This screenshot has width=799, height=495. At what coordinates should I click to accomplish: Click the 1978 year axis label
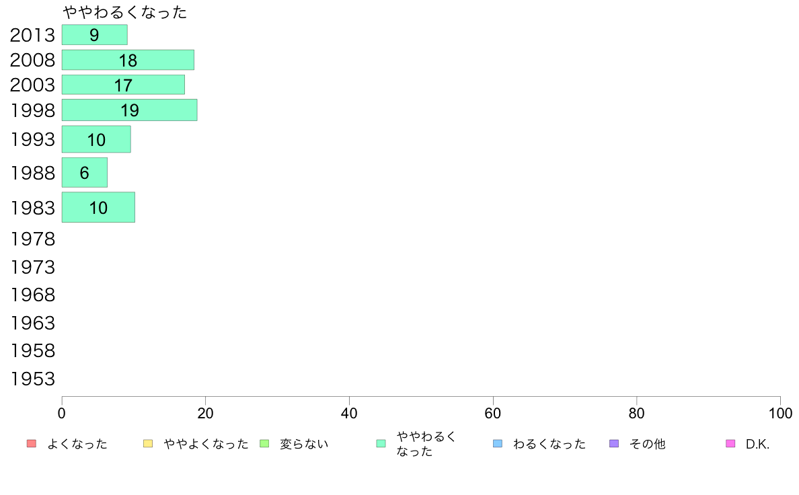pyautogui.click(x=32, y=239)
